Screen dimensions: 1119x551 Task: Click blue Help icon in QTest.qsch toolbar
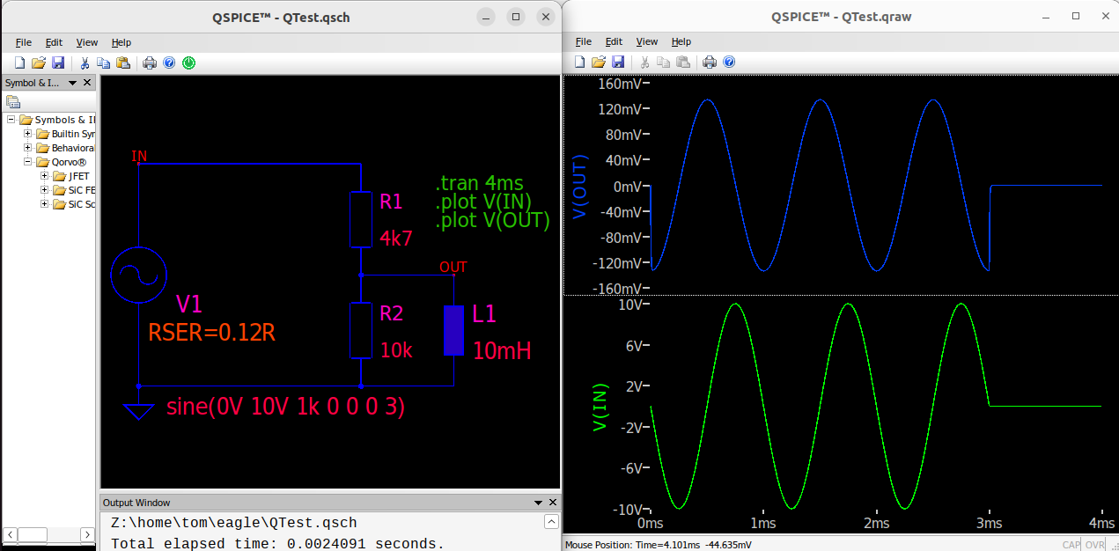169,62
